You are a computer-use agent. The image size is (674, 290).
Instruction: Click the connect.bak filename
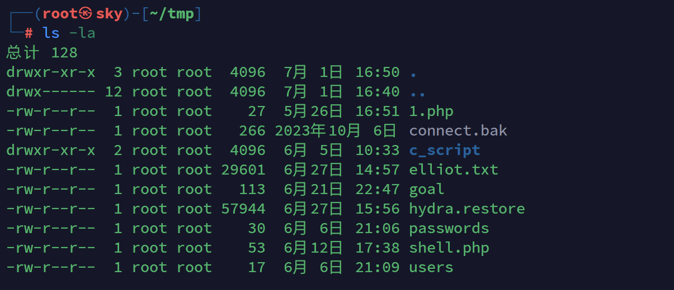[458, 130]
